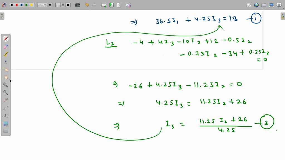
Task: Enable the medium stroke thickness option
Action: pyautogui.click(x=45, y=5)
